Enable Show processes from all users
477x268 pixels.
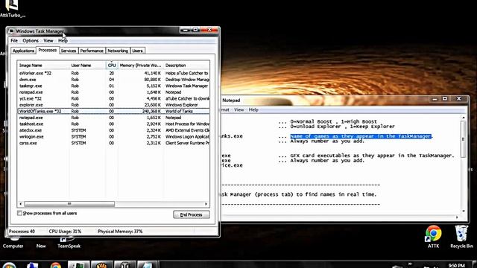coord(20,214)
